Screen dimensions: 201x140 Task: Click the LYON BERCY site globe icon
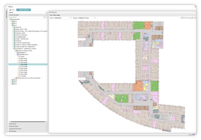(x=15, y=49)
